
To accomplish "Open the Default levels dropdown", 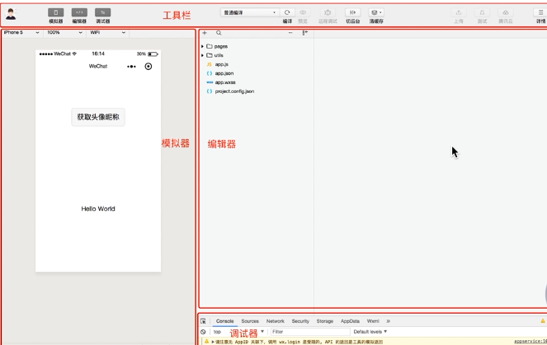I will (x=370, y=332).
